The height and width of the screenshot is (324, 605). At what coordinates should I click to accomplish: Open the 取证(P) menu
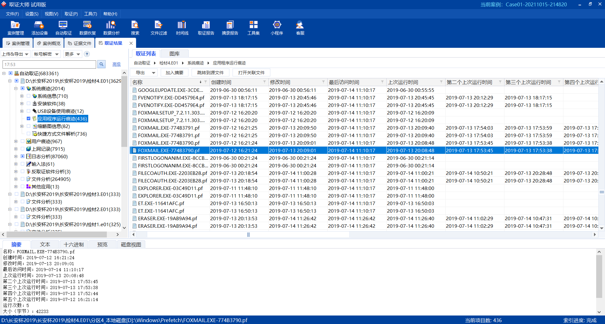[x=71, y=14]
